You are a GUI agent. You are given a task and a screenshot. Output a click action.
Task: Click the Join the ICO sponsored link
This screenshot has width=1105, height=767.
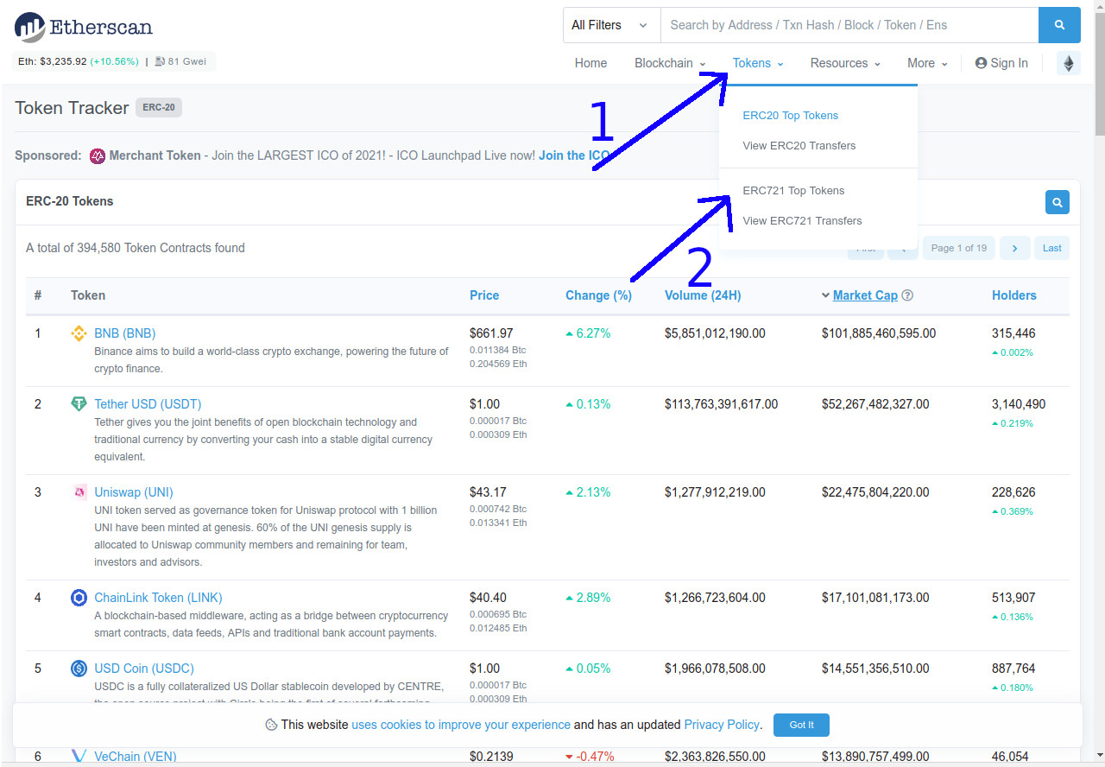point(574,155)
